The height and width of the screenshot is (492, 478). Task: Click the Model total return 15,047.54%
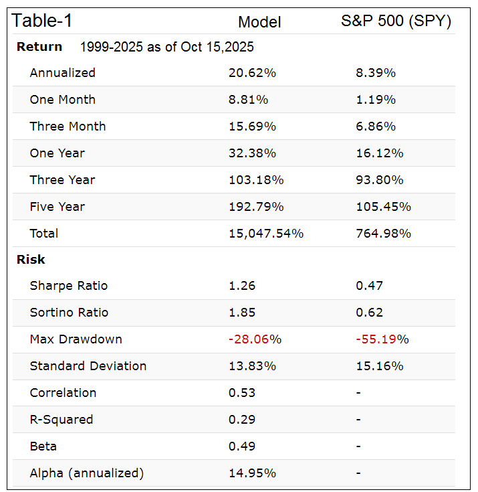(x=266, y=234)
